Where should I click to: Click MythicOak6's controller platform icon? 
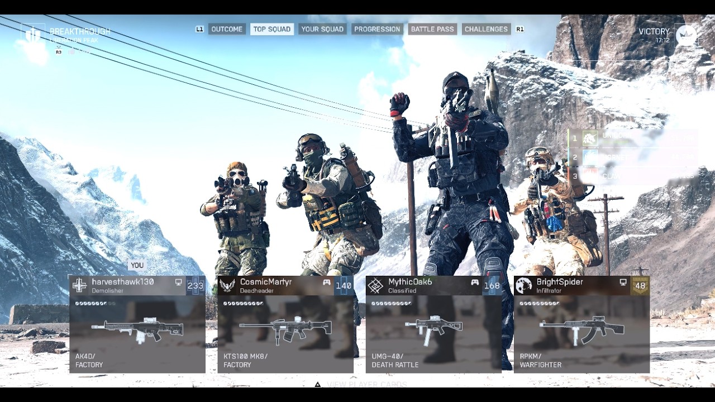click(475, 283)
